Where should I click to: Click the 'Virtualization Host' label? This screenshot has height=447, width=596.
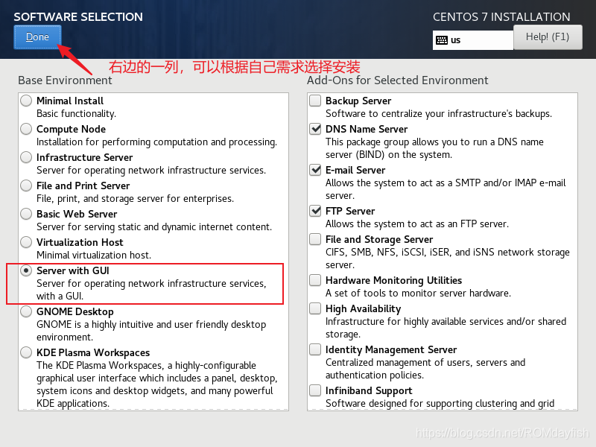click(x=80, y=242)
